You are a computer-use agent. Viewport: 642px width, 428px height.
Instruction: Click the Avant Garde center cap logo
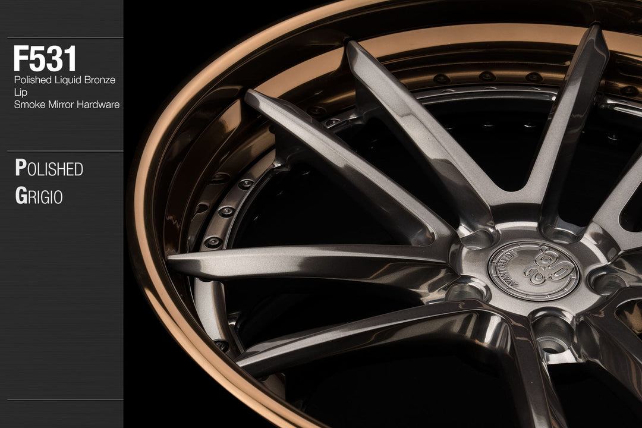pyautogui.click(x=533, y=269)
